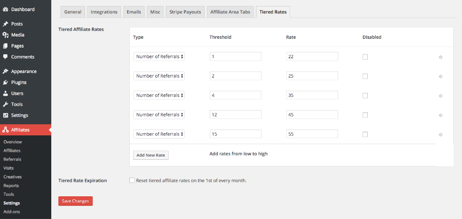The image size is (462, 219).
Task: Click the Add New Rate button
Action: pyautogui.click(x=151, y=155)
